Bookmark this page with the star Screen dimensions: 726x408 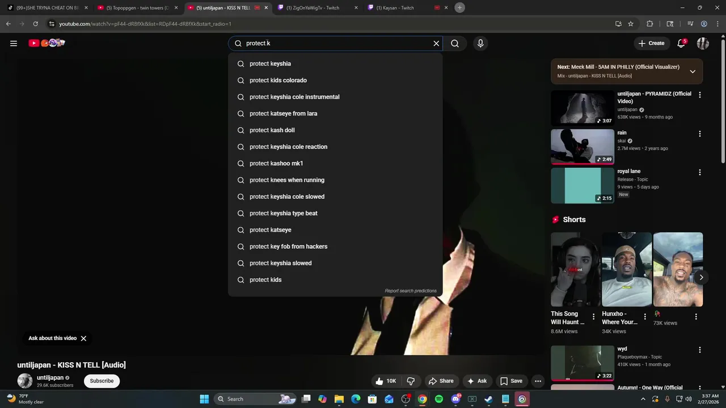click(631, 24)
